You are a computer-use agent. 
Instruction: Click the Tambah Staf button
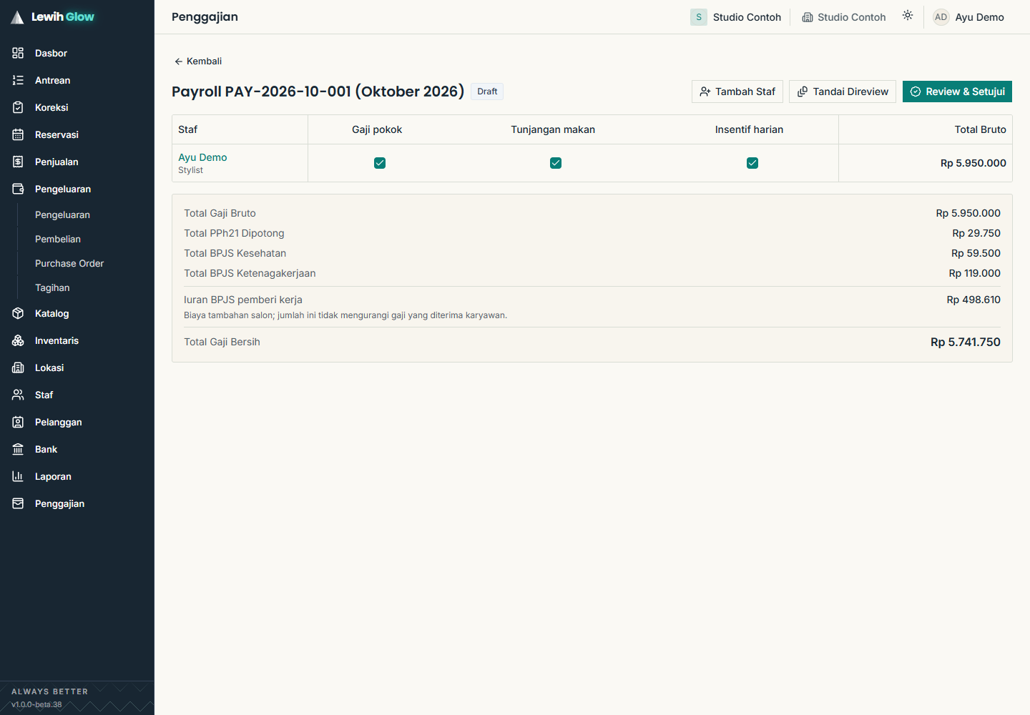point(737,92)
